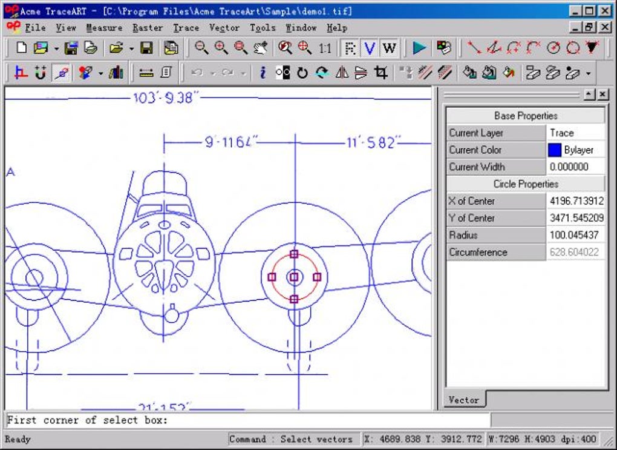
Task: Edit the Current Layer value Trace
Action: coord(576,133)
